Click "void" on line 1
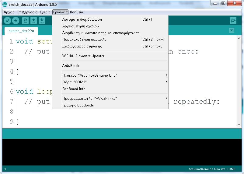Screen dimensions: 244x174 (25, 41)
